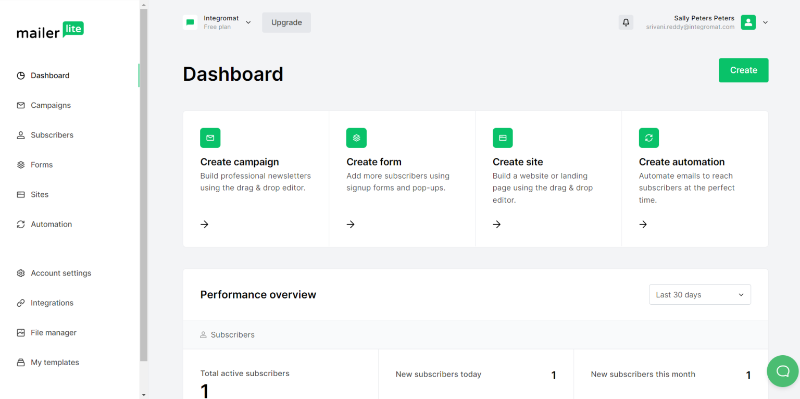Click the Upgrade button

click(286, 22)
